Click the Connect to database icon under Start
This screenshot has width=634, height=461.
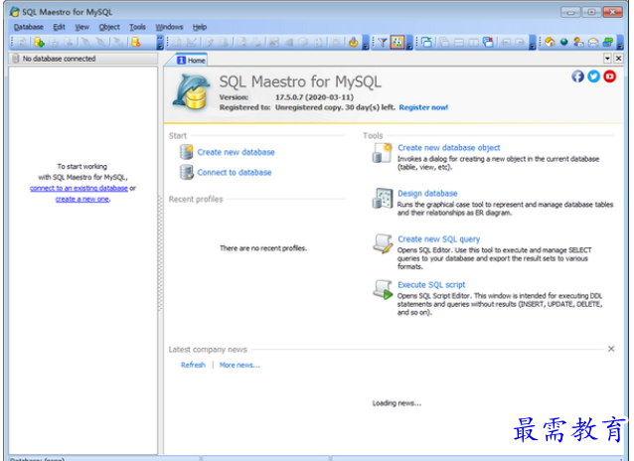pos(187,172)
